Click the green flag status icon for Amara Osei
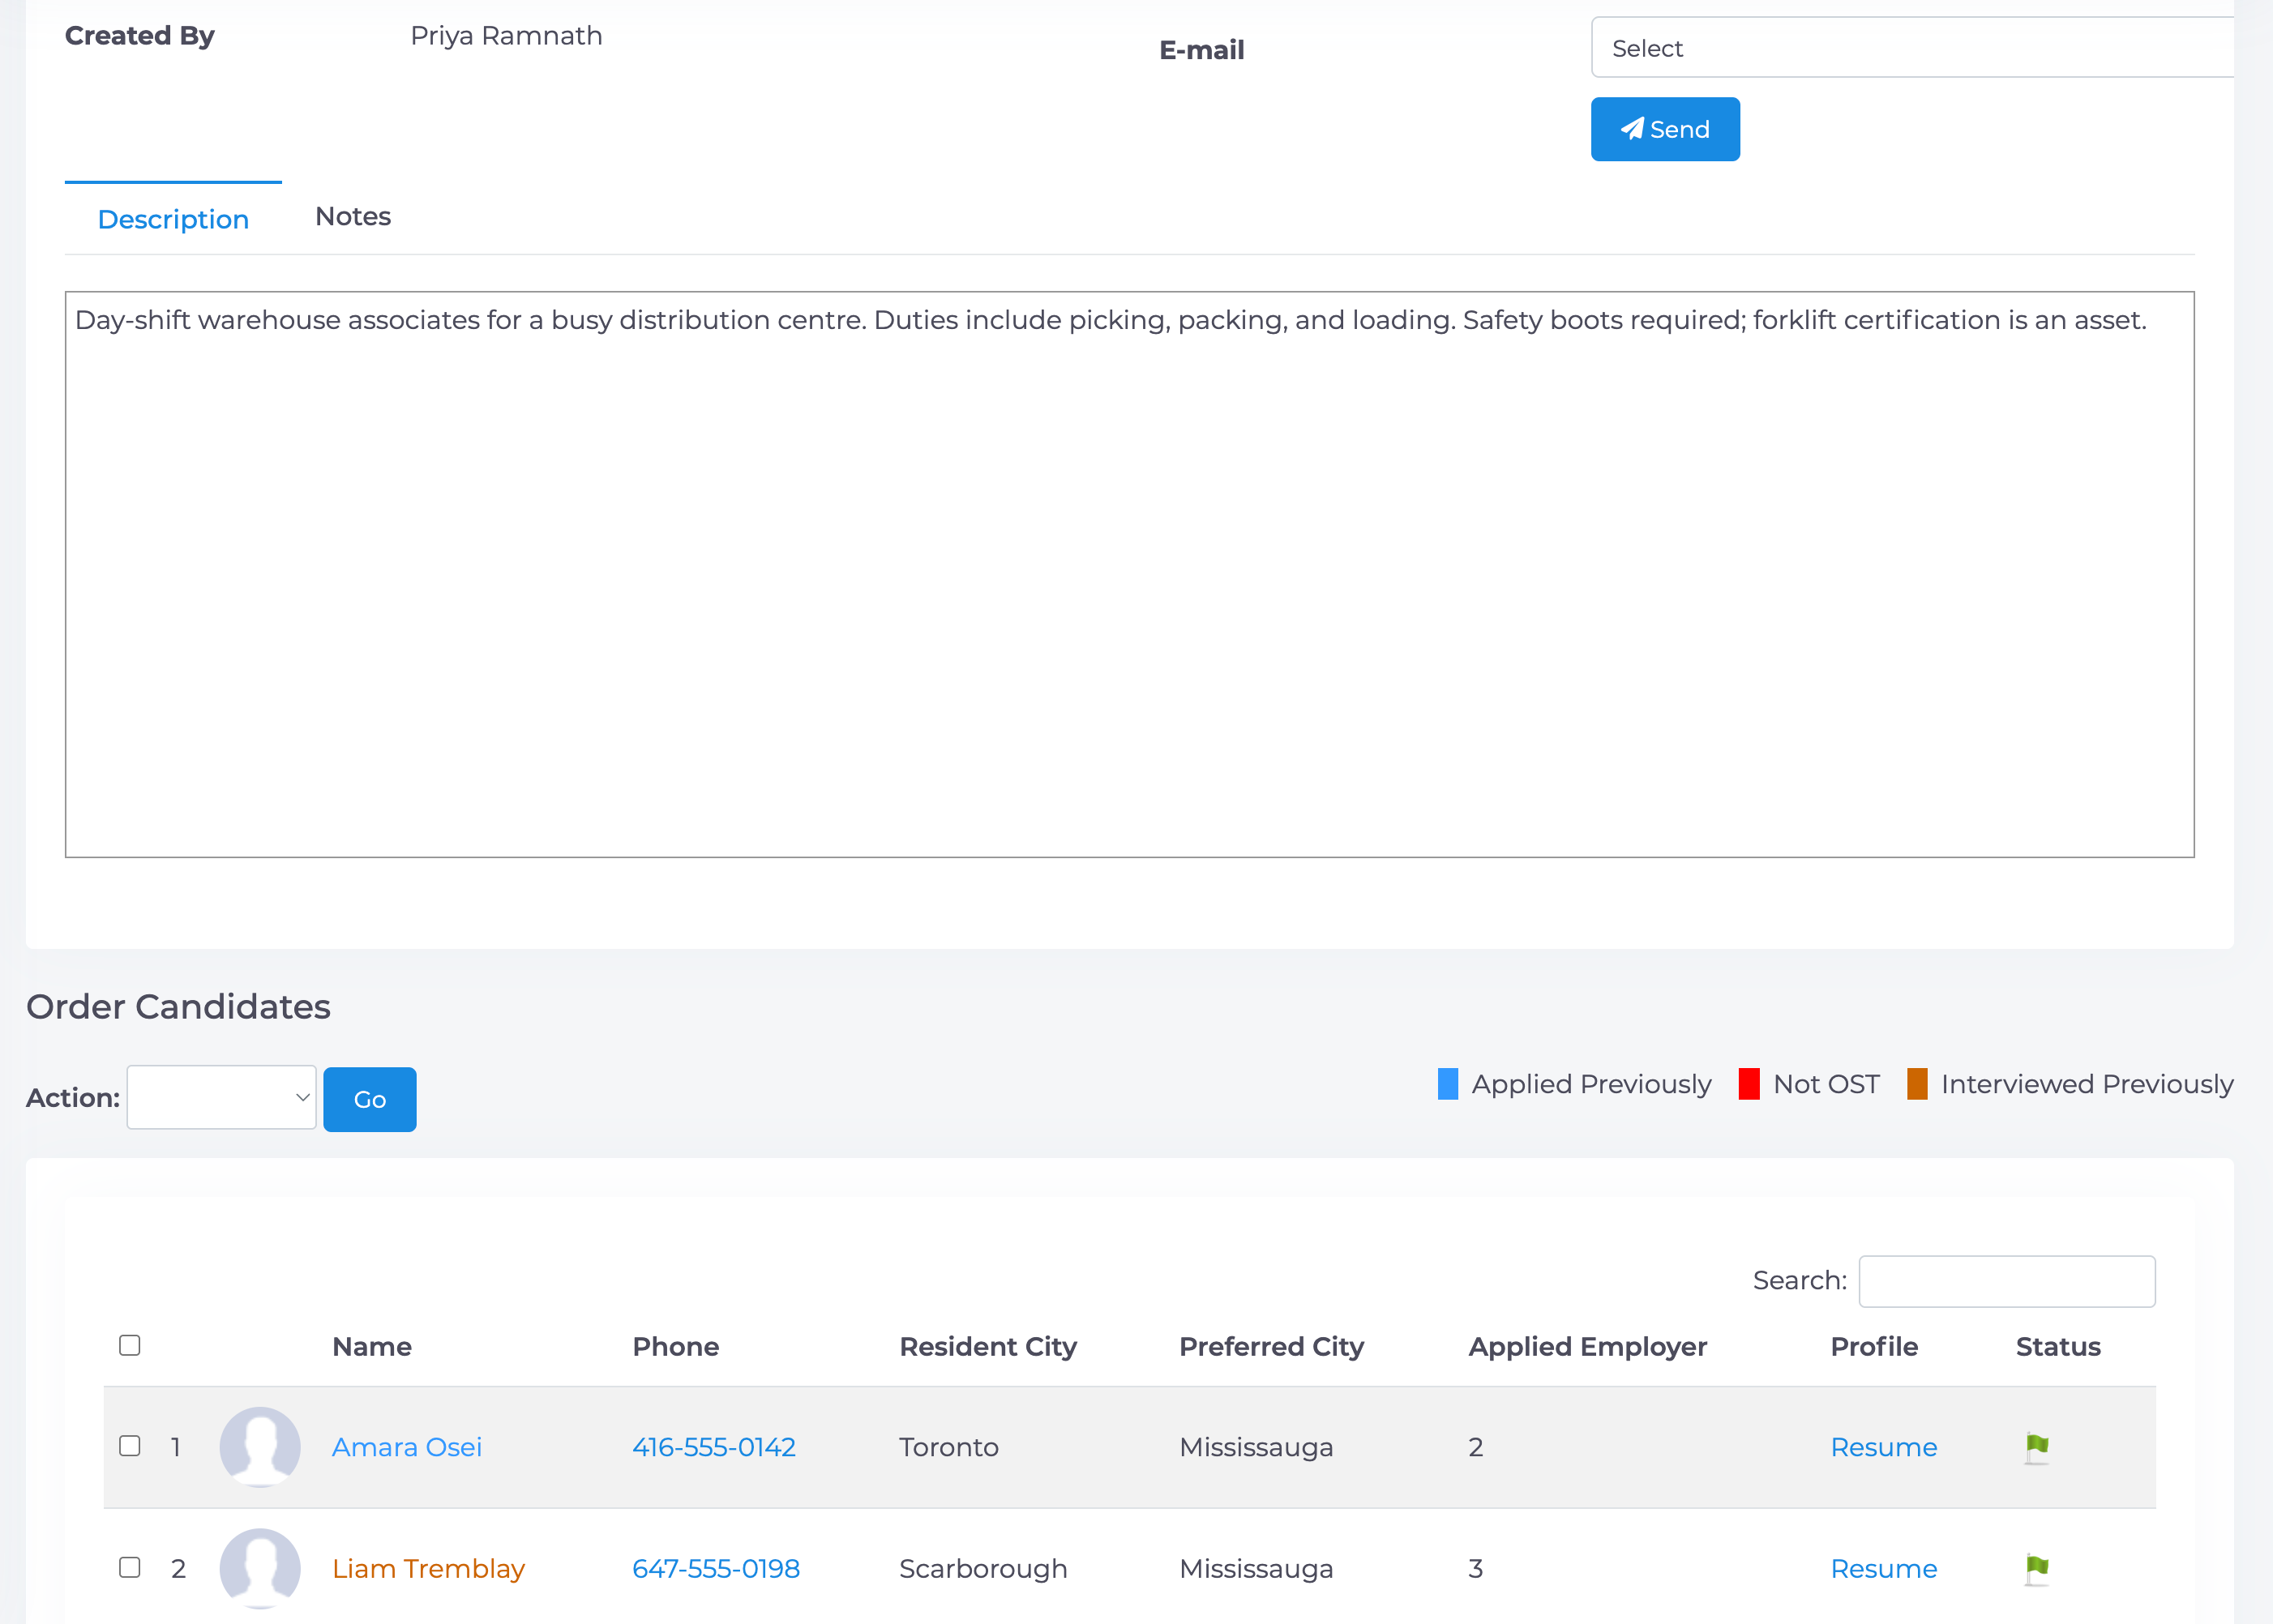Screen dimensions: 2273x1624 tap(2037, 1447)
